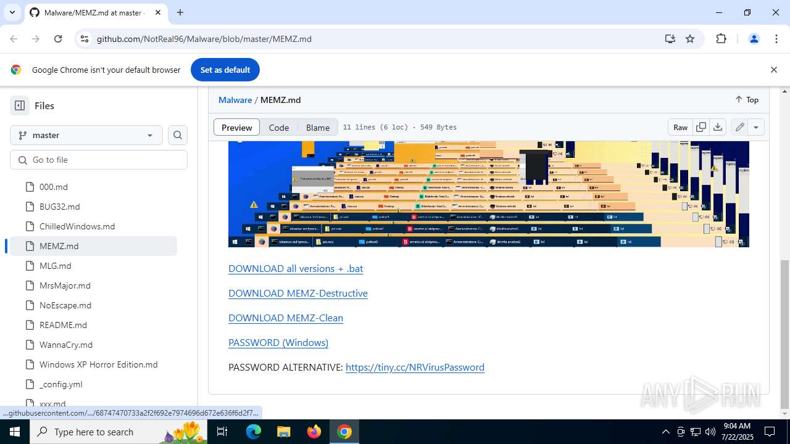
Task: Install app icon in address bar
Action: coord(670,39)
